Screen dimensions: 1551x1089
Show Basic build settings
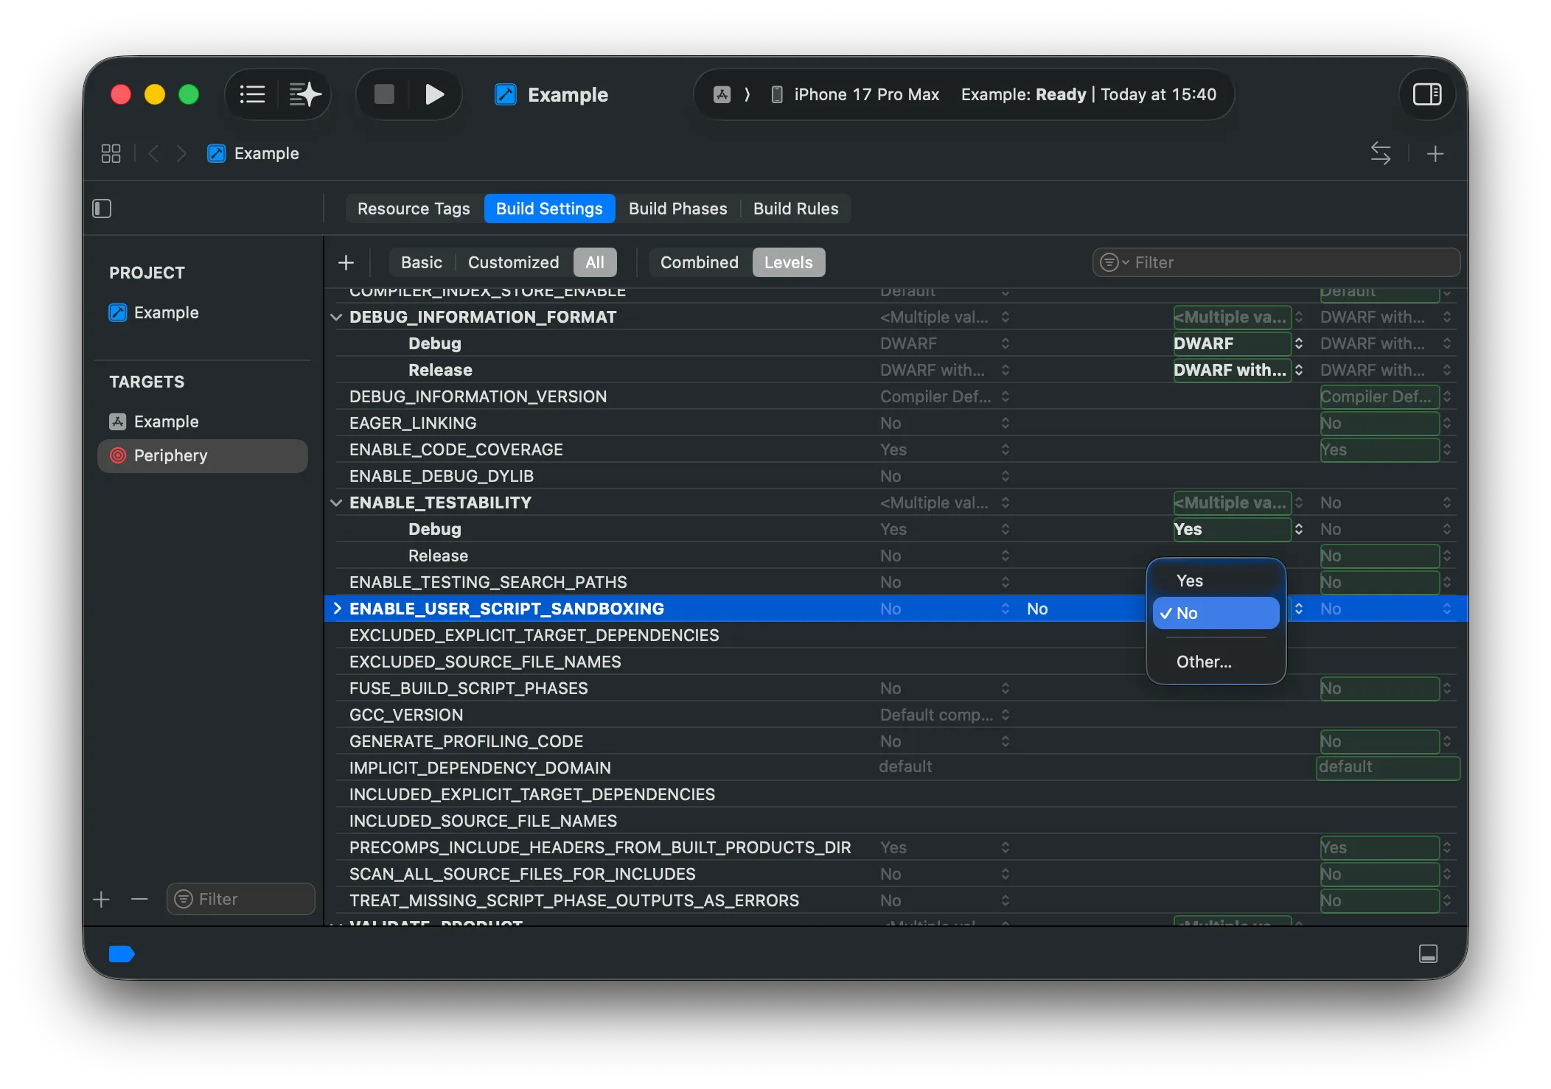421,262
